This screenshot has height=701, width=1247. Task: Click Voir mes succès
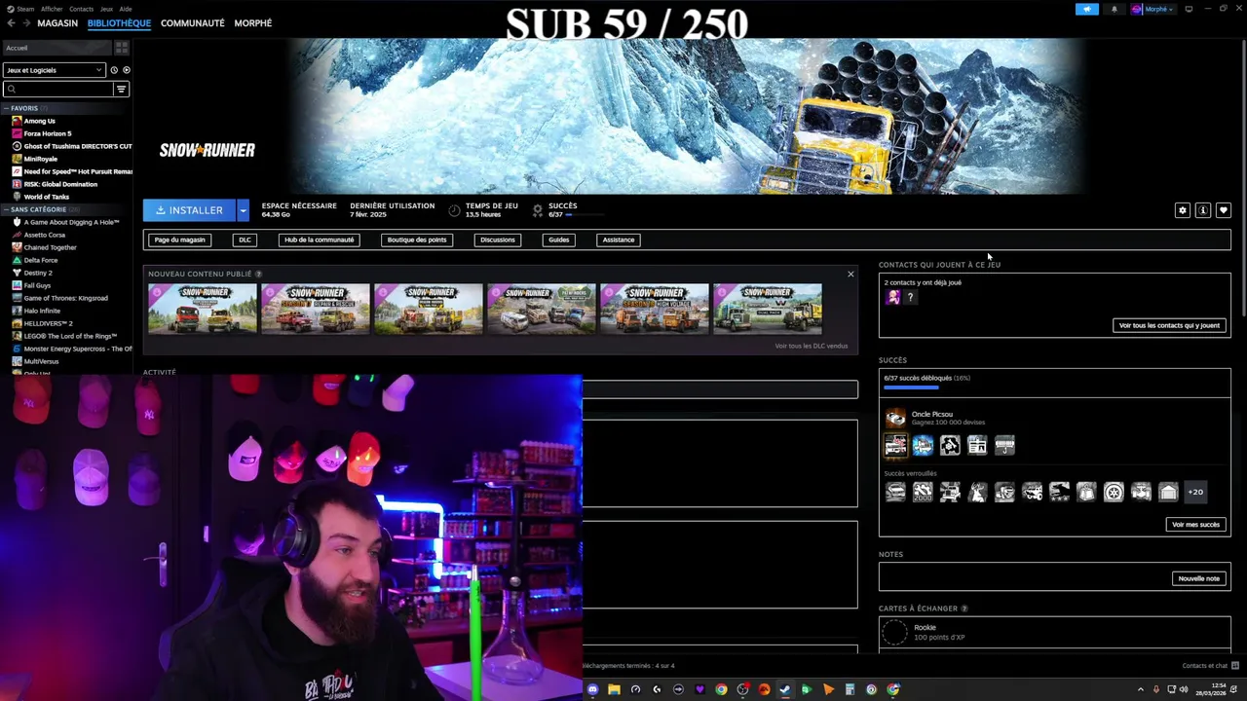(x=1195, y=525)
